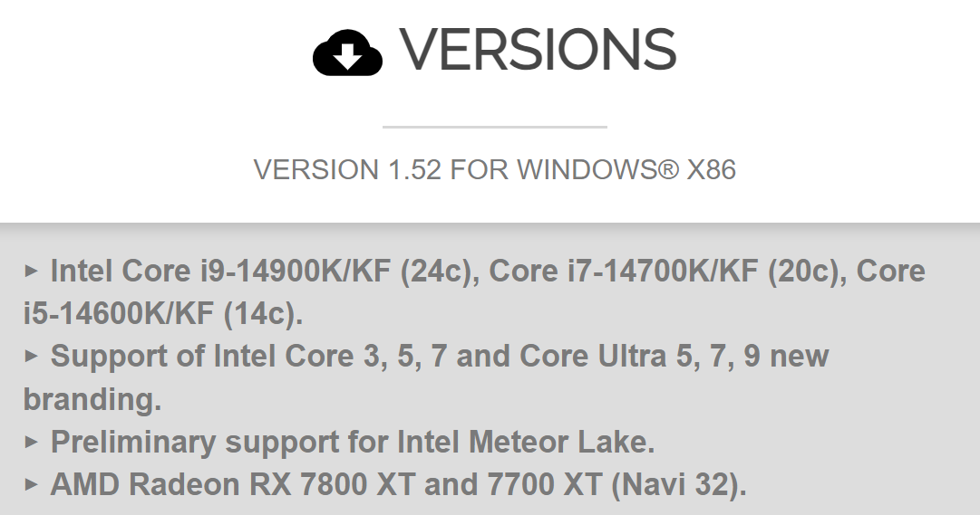Click the triangle bullet before Intel Core i9-14900K/KF
The width and height of the screenshot is (980, 515).
coord(32,271)
